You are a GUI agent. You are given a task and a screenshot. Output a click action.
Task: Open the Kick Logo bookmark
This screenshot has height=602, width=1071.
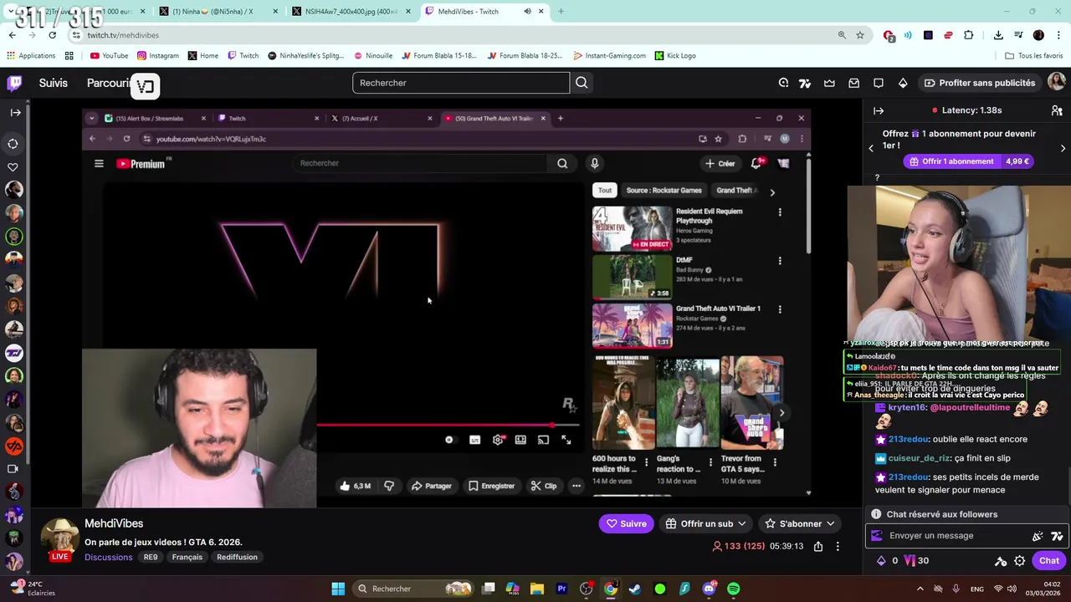675,56
